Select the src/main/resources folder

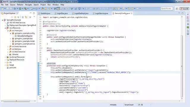(19, 47)
